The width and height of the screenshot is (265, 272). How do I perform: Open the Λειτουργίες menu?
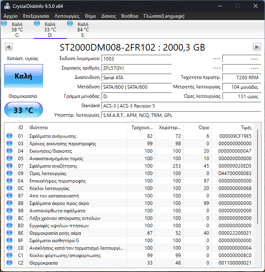(67, 16)
